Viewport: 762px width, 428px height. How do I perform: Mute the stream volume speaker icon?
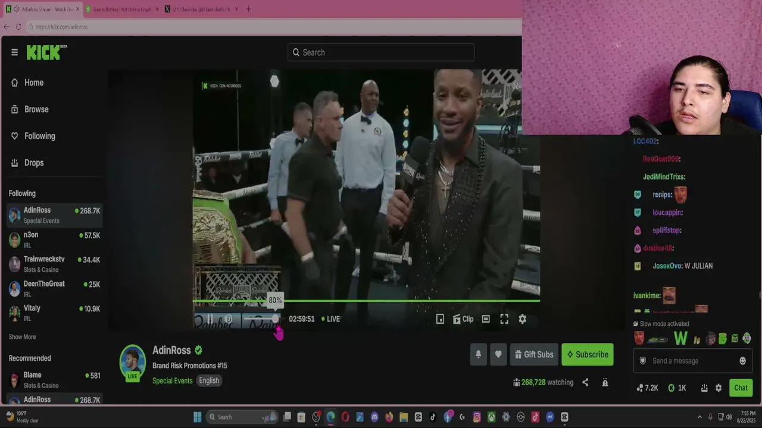228,319
